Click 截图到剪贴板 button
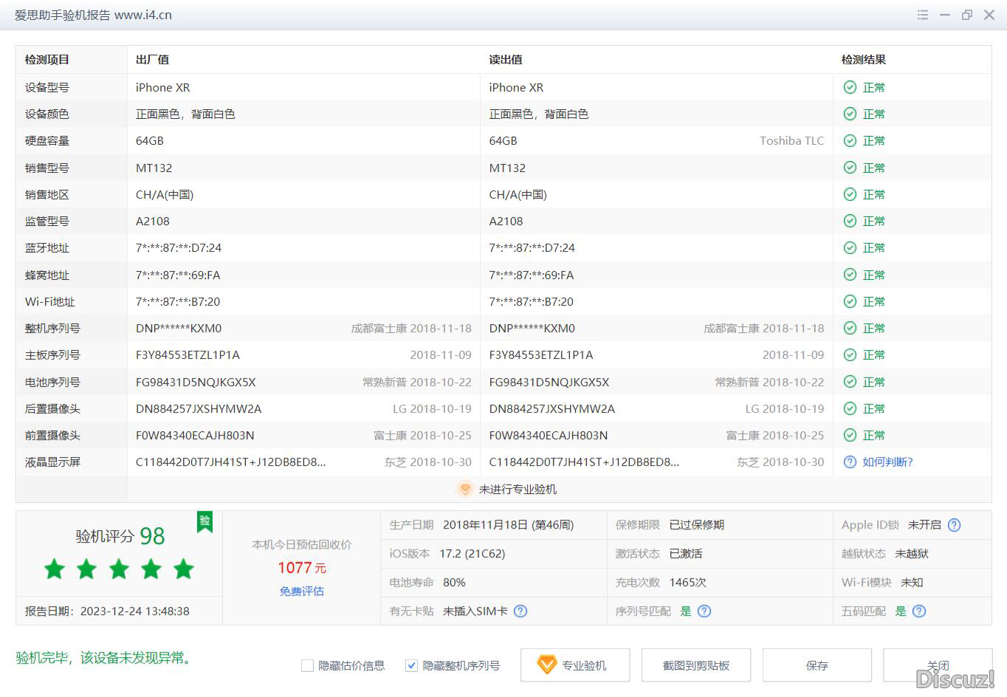This screenshot has width=1007, height=697. point(696,665)
